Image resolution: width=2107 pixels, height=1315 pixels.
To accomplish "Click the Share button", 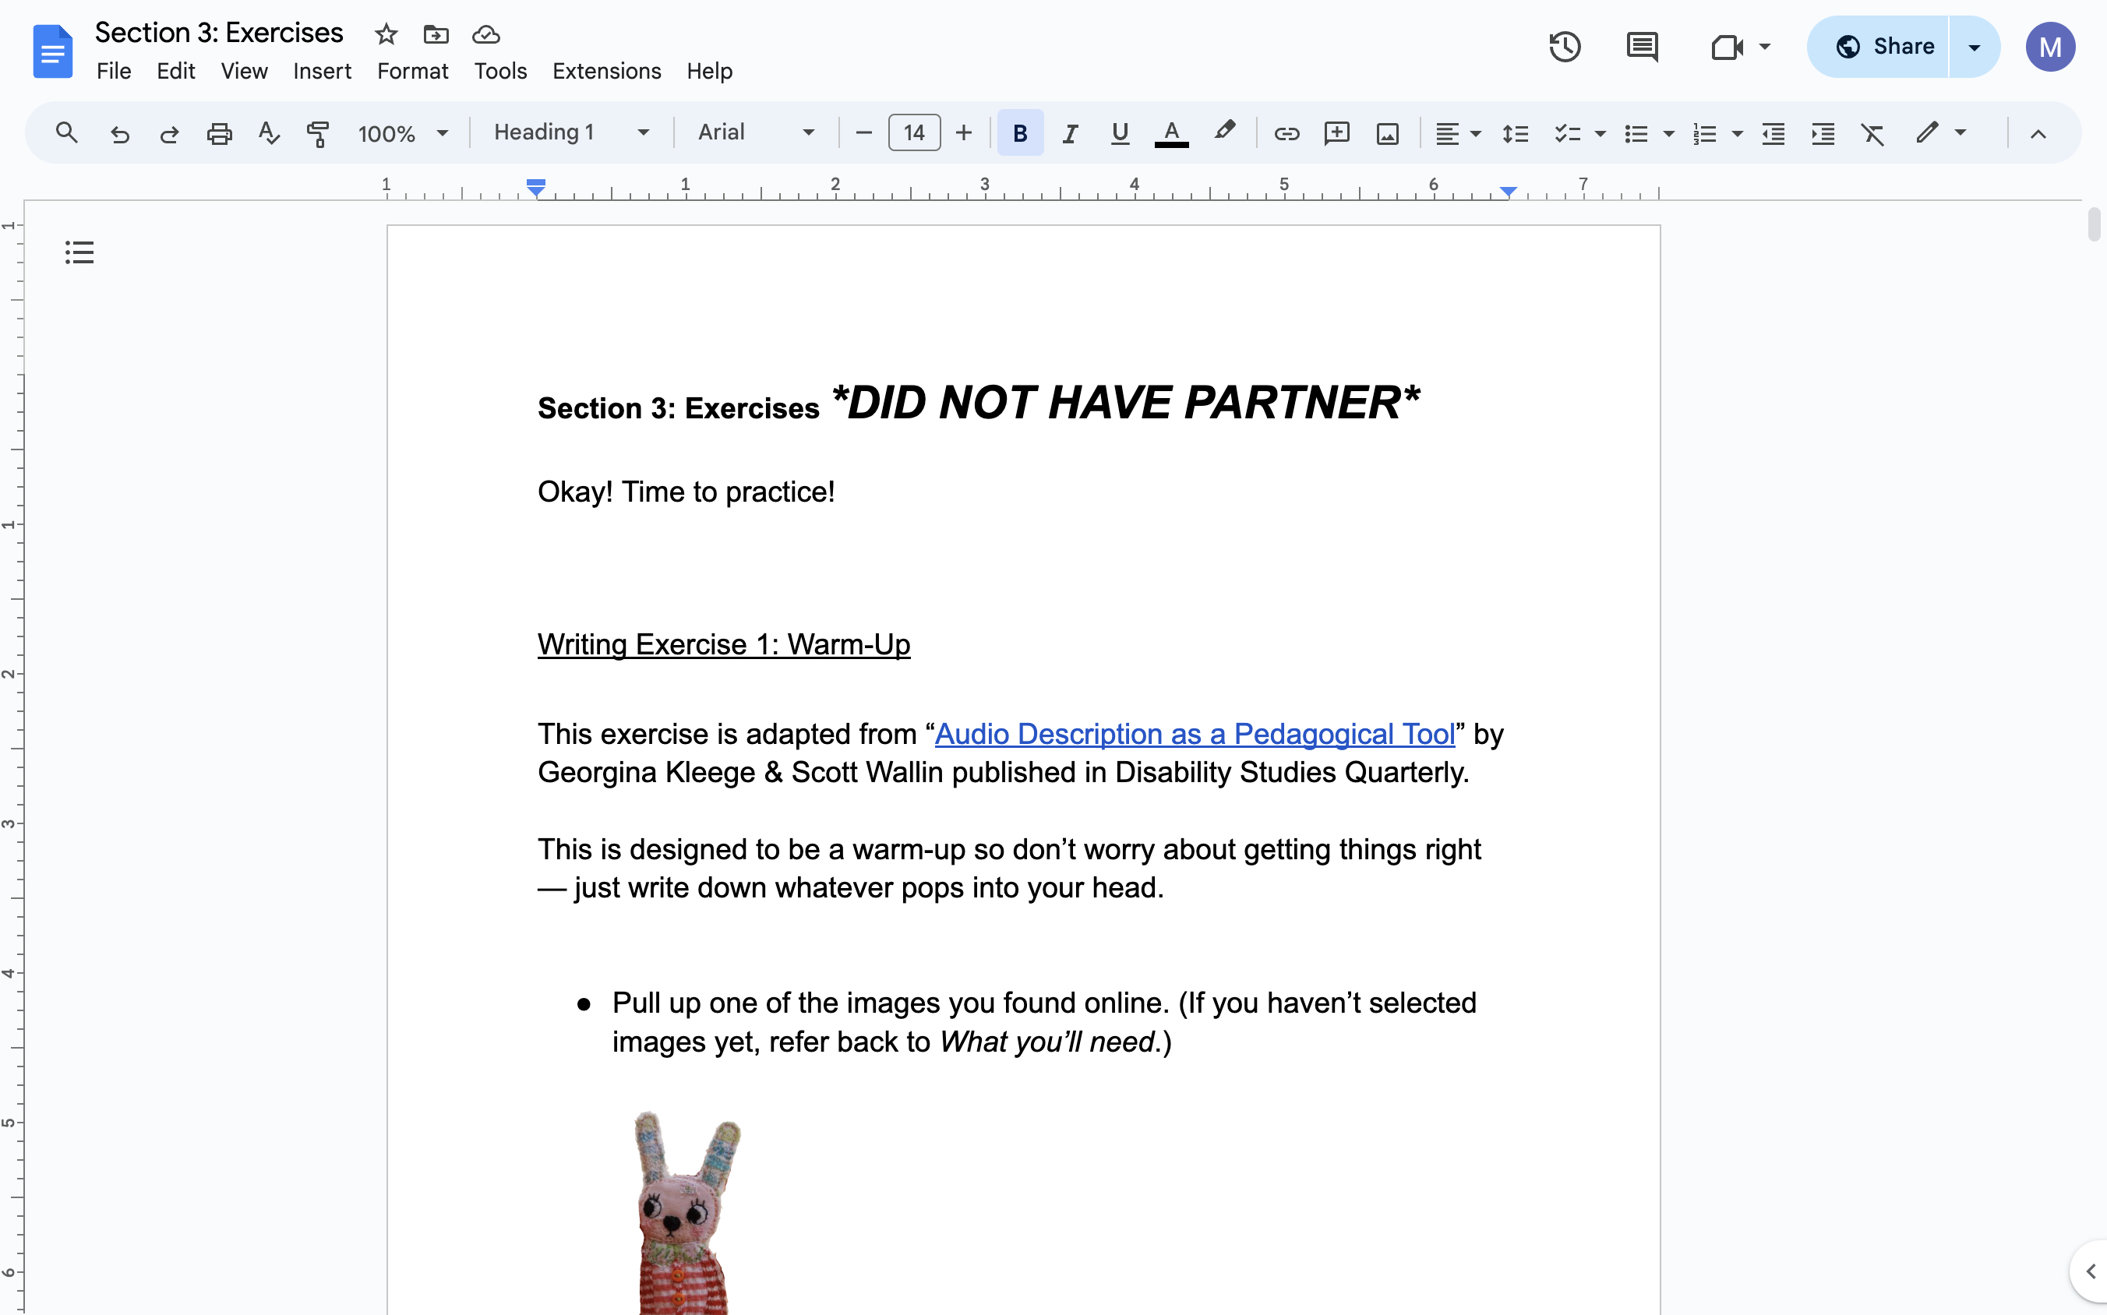I will click(1884, 47).
